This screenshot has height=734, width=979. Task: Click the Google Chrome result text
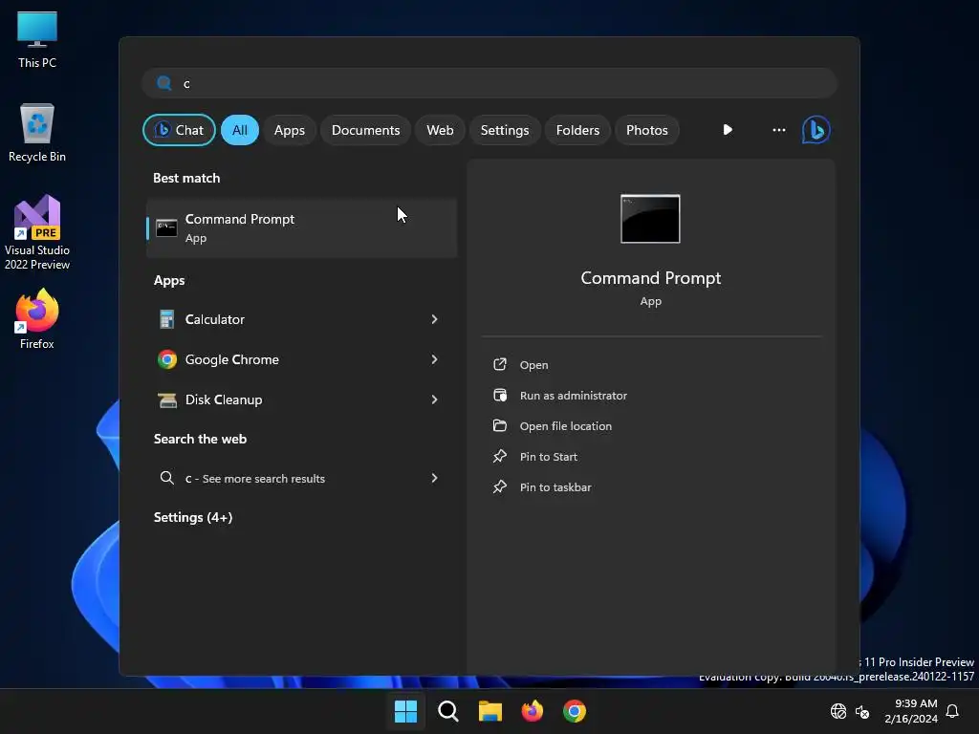pyautogui.click(x=231, y=359)
